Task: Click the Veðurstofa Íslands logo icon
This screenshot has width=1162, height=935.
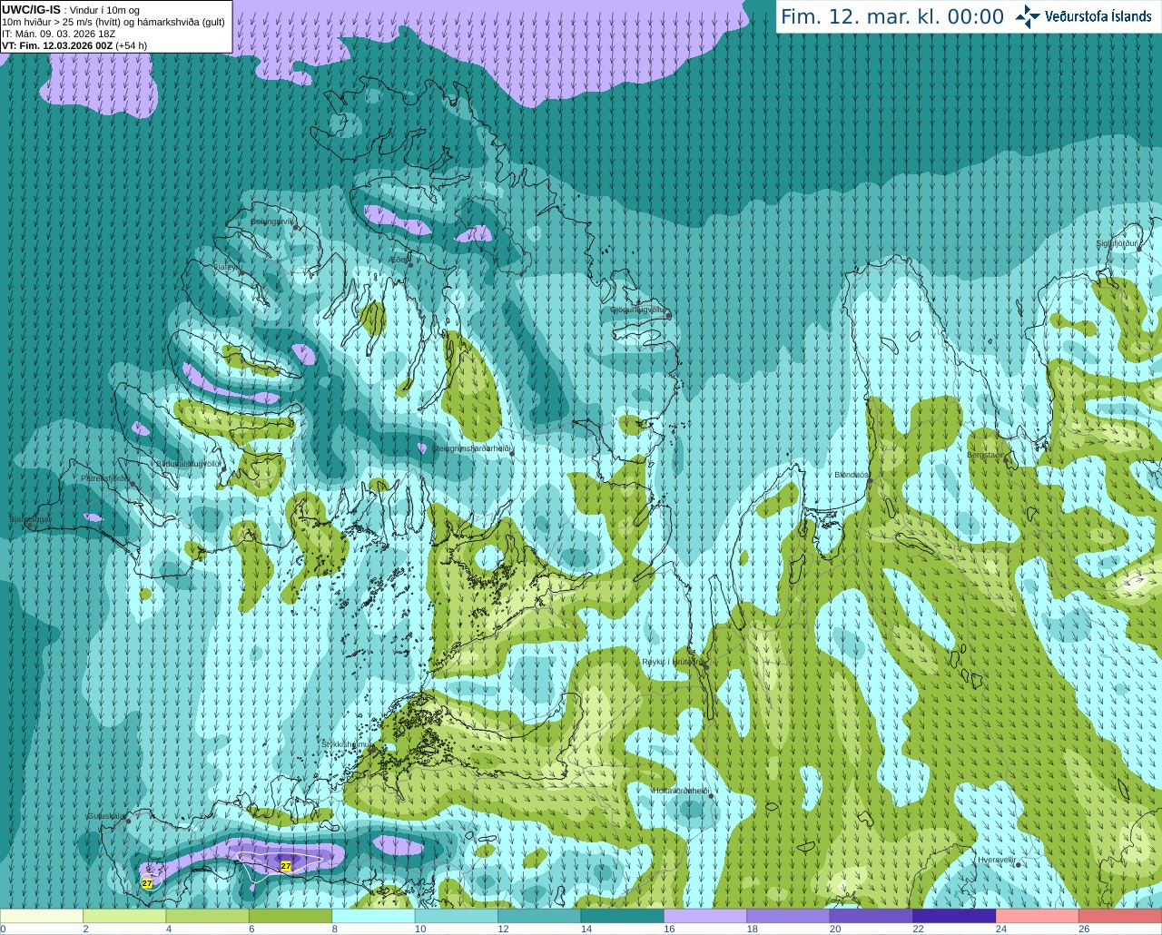Action: click(x=1028, y=16)
